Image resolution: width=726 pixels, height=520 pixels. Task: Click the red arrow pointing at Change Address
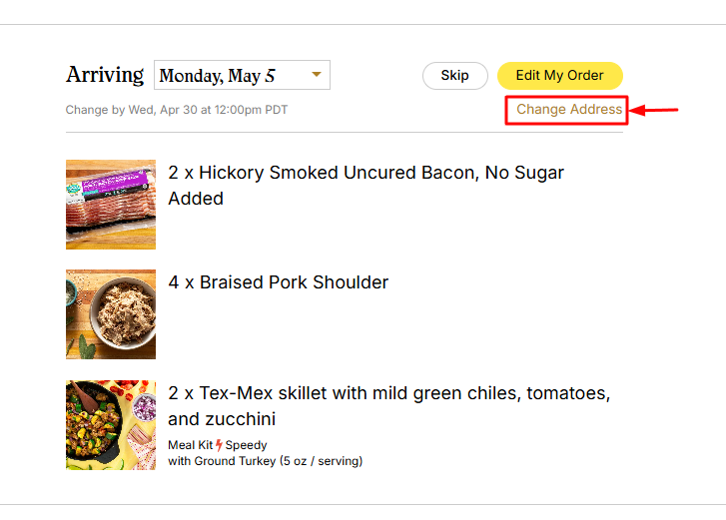(x=654, y=110)
